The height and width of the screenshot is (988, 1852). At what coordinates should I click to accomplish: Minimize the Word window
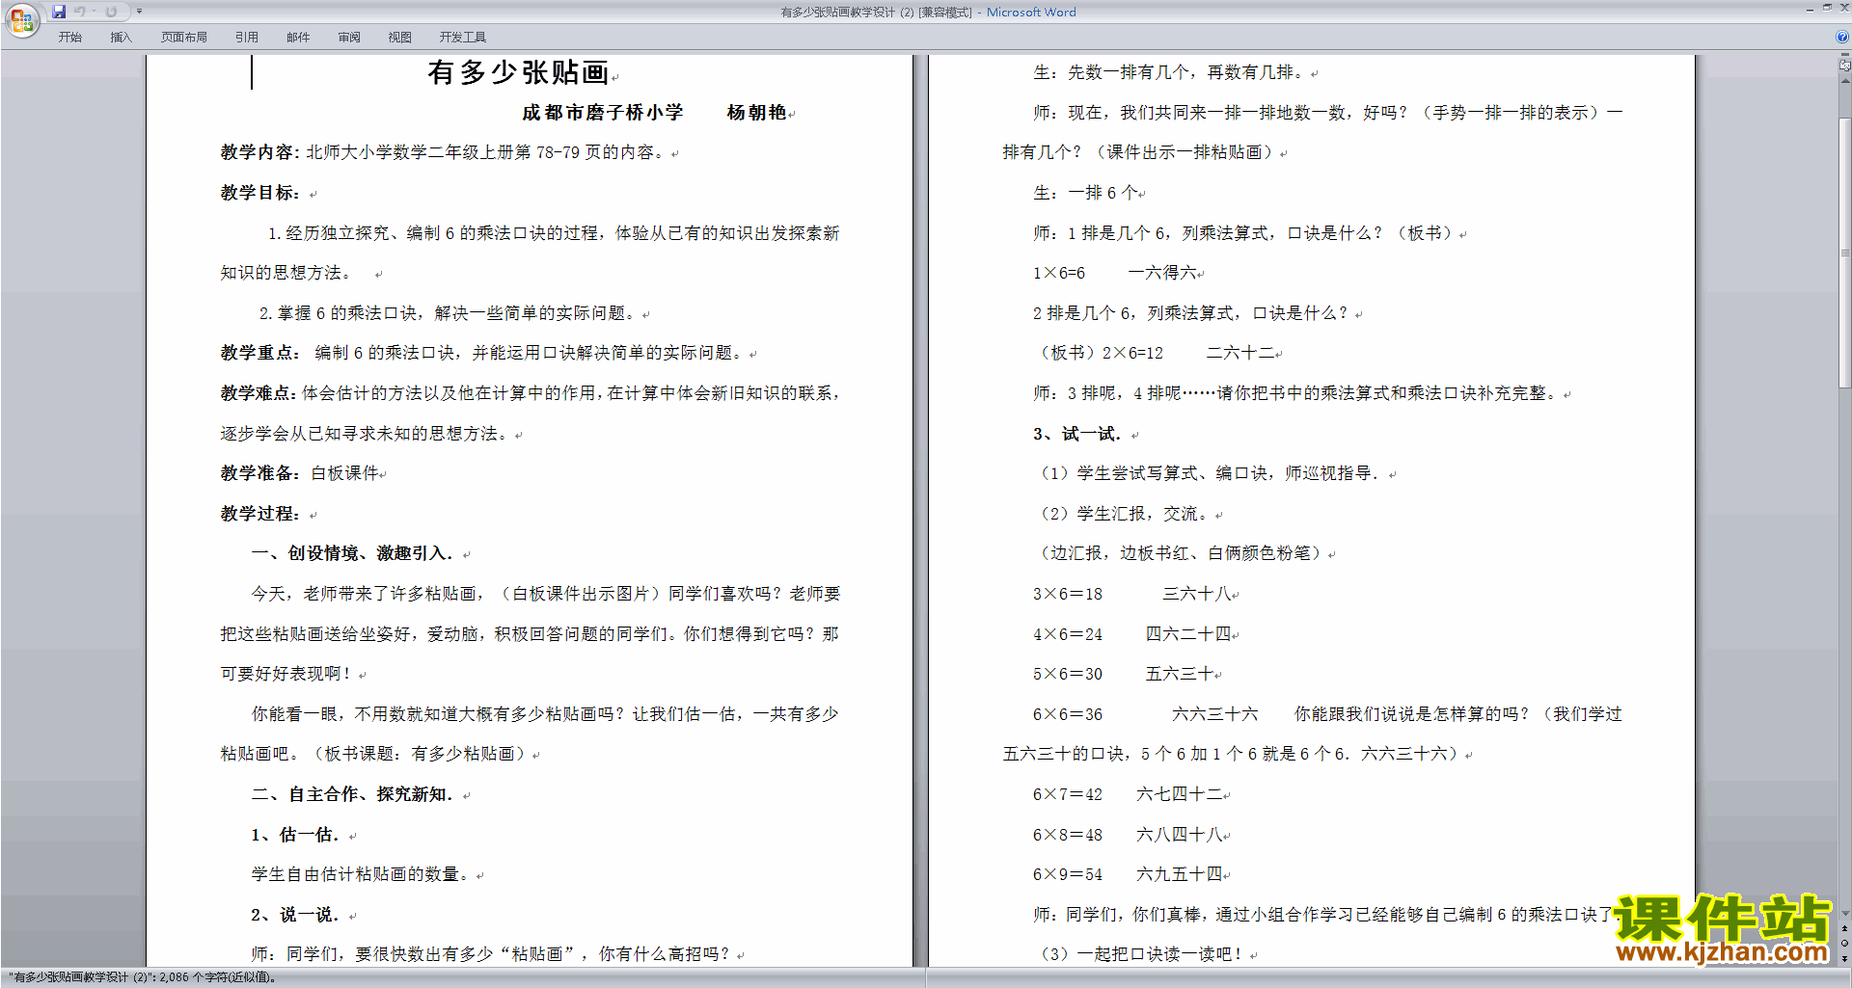(1810, 9)
